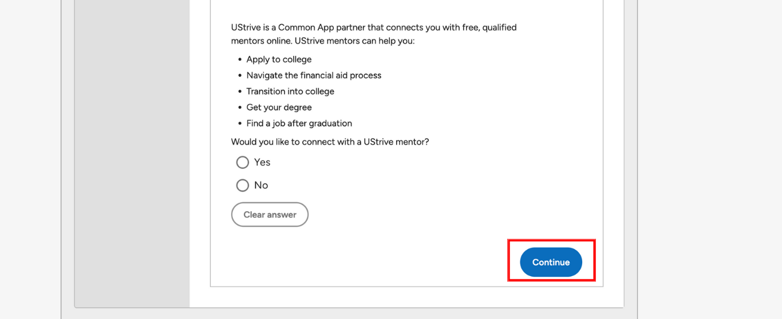Select the Yes radio button
The width and height of the screenshot is (782, 319).
coord(243,163)
